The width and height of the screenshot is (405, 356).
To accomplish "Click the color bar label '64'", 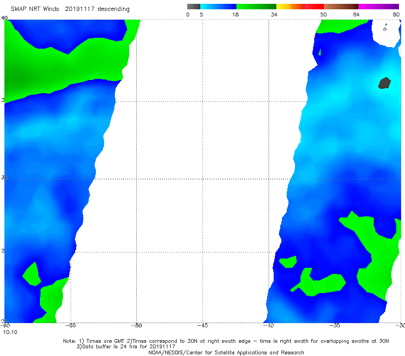I will [x=356, y=14].
